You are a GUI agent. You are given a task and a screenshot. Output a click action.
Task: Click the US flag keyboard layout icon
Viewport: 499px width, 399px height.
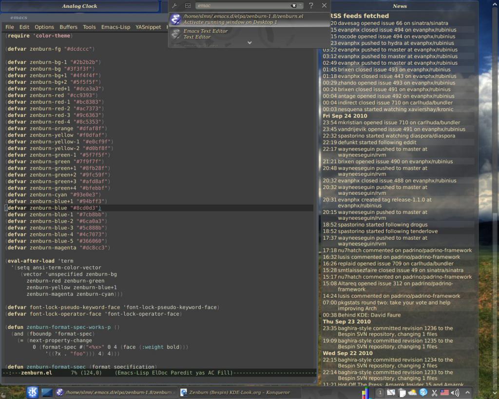(444, 393)
